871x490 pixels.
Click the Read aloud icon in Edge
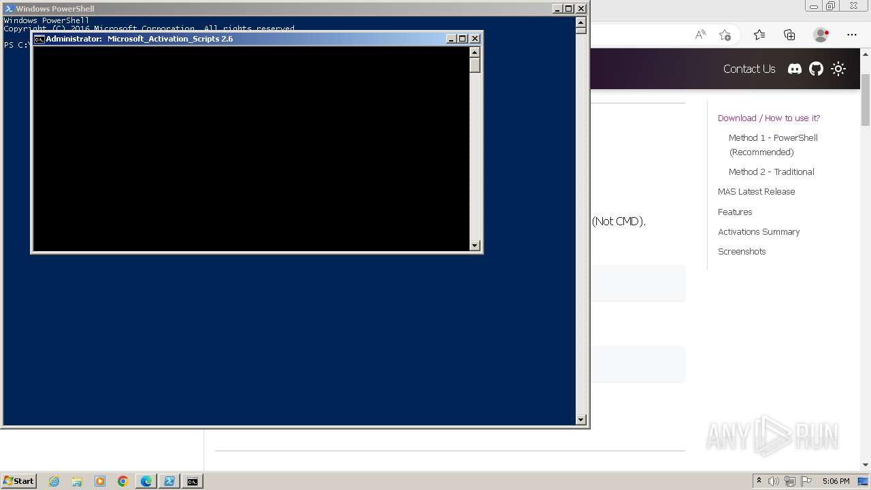coord(700,35)
